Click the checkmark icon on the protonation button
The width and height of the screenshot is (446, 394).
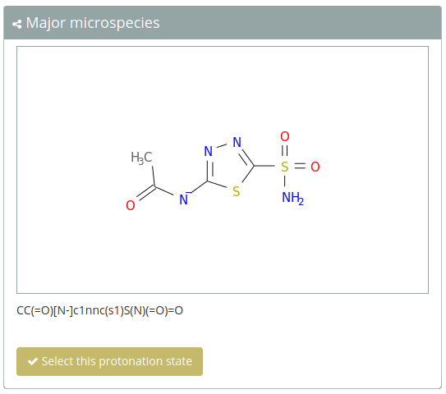[x=33, y=362]
